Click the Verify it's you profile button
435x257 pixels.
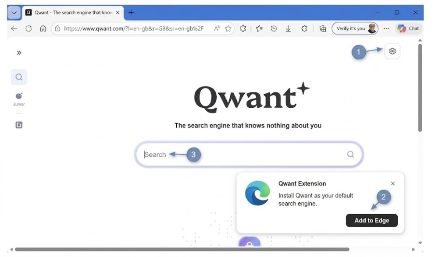[355, 28]
